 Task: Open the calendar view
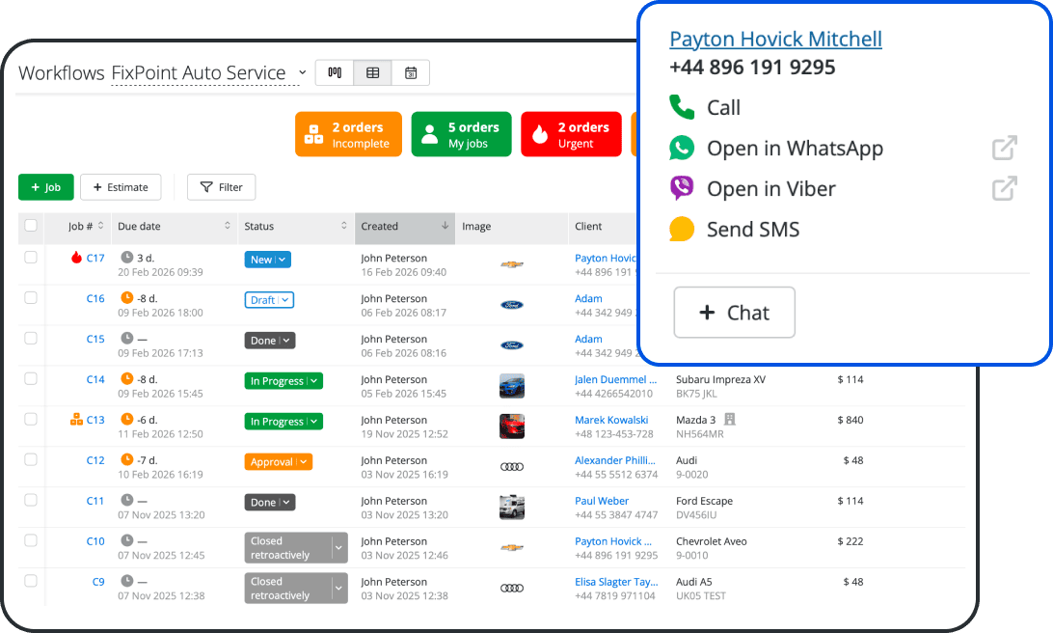(x=411, y=72)
